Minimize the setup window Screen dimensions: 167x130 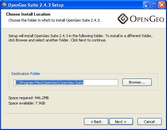(x=146, y=5)
